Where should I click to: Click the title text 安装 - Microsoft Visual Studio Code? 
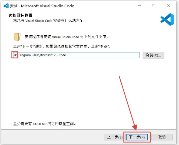42,6
